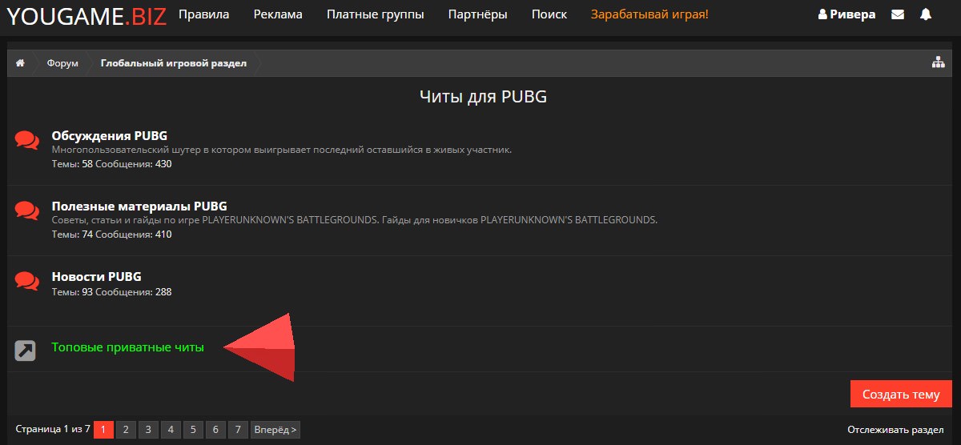Open the Партнёры menu item
Image resolution: width=961 pixels, height=445 pixels.
[x=478, y=14]
